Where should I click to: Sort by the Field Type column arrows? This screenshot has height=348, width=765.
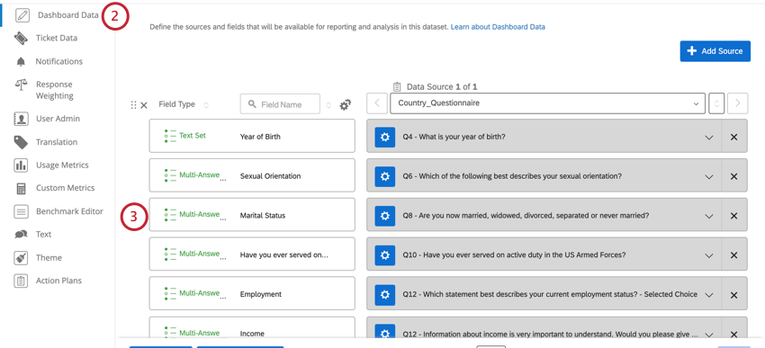206,105
